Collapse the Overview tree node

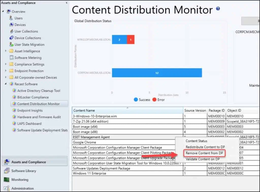pos(3,11)
